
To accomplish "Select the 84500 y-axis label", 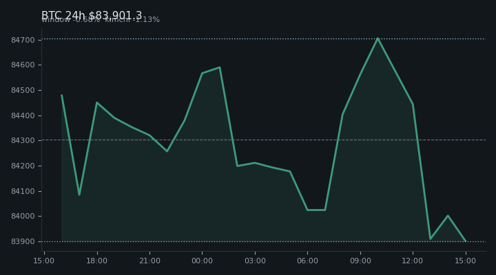I will [x=23, y=90].
